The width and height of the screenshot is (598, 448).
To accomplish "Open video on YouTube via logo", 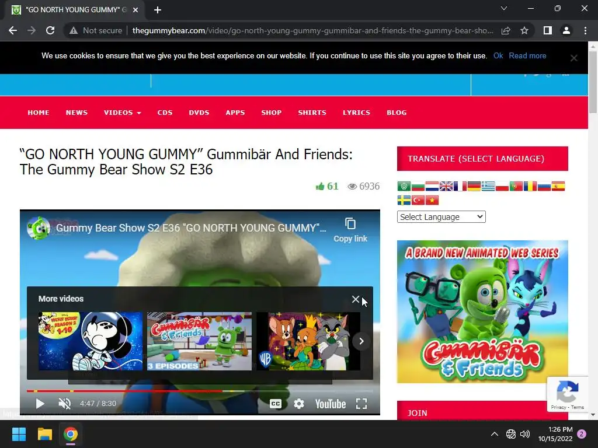I will pyautogui.click(x=331, y=404).
